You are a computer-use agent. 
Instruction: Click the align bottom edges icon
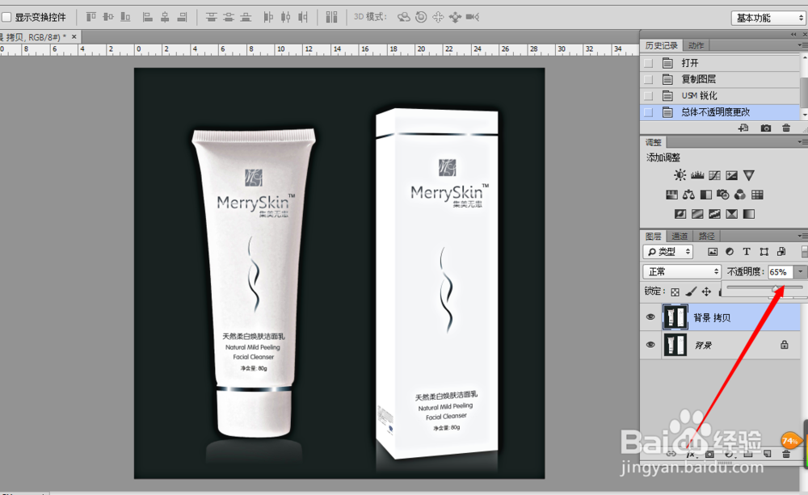click(x=125, y=18)
